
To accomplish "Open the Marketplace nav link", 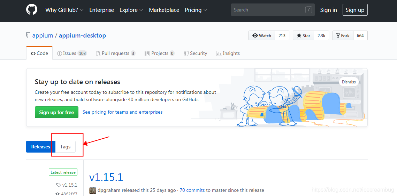I will (x=164, y=10).
